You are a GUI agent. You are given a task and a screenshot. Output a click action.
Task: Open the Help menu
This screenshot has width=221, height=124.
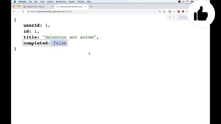pyautogui.click(x=89, y=1)
